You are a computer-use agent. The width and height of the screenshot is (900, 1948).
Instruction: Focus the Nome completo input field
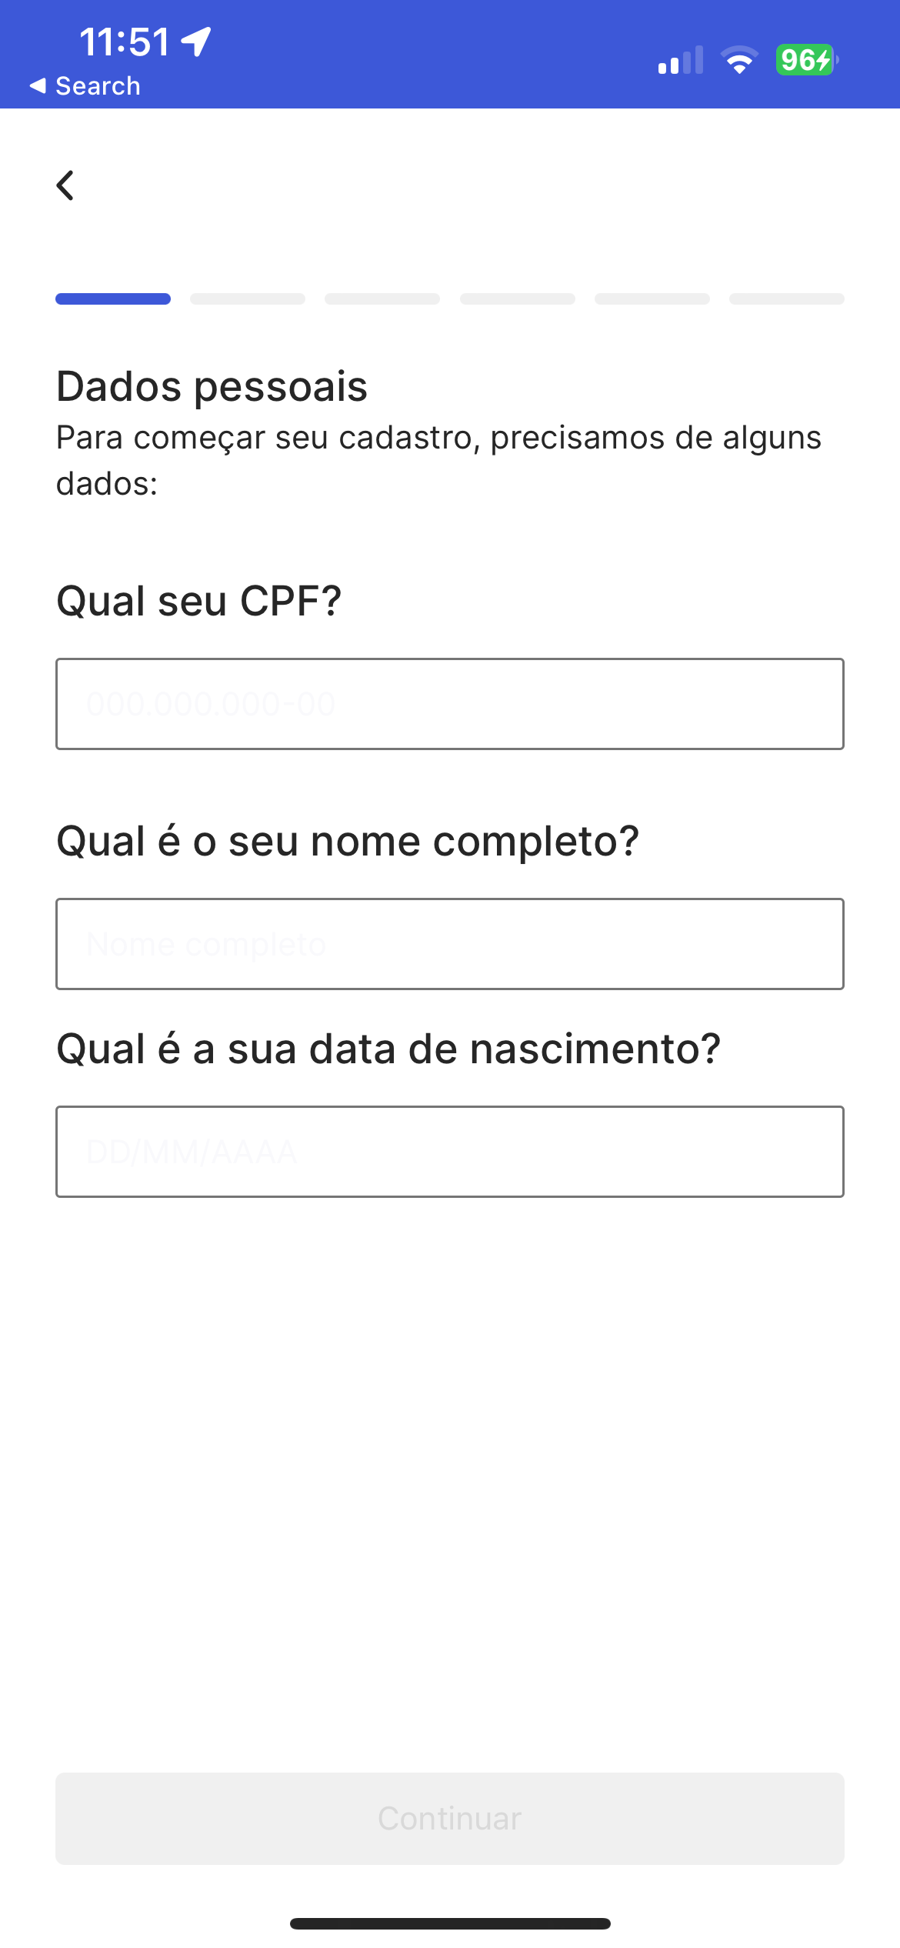coord(450,944)
